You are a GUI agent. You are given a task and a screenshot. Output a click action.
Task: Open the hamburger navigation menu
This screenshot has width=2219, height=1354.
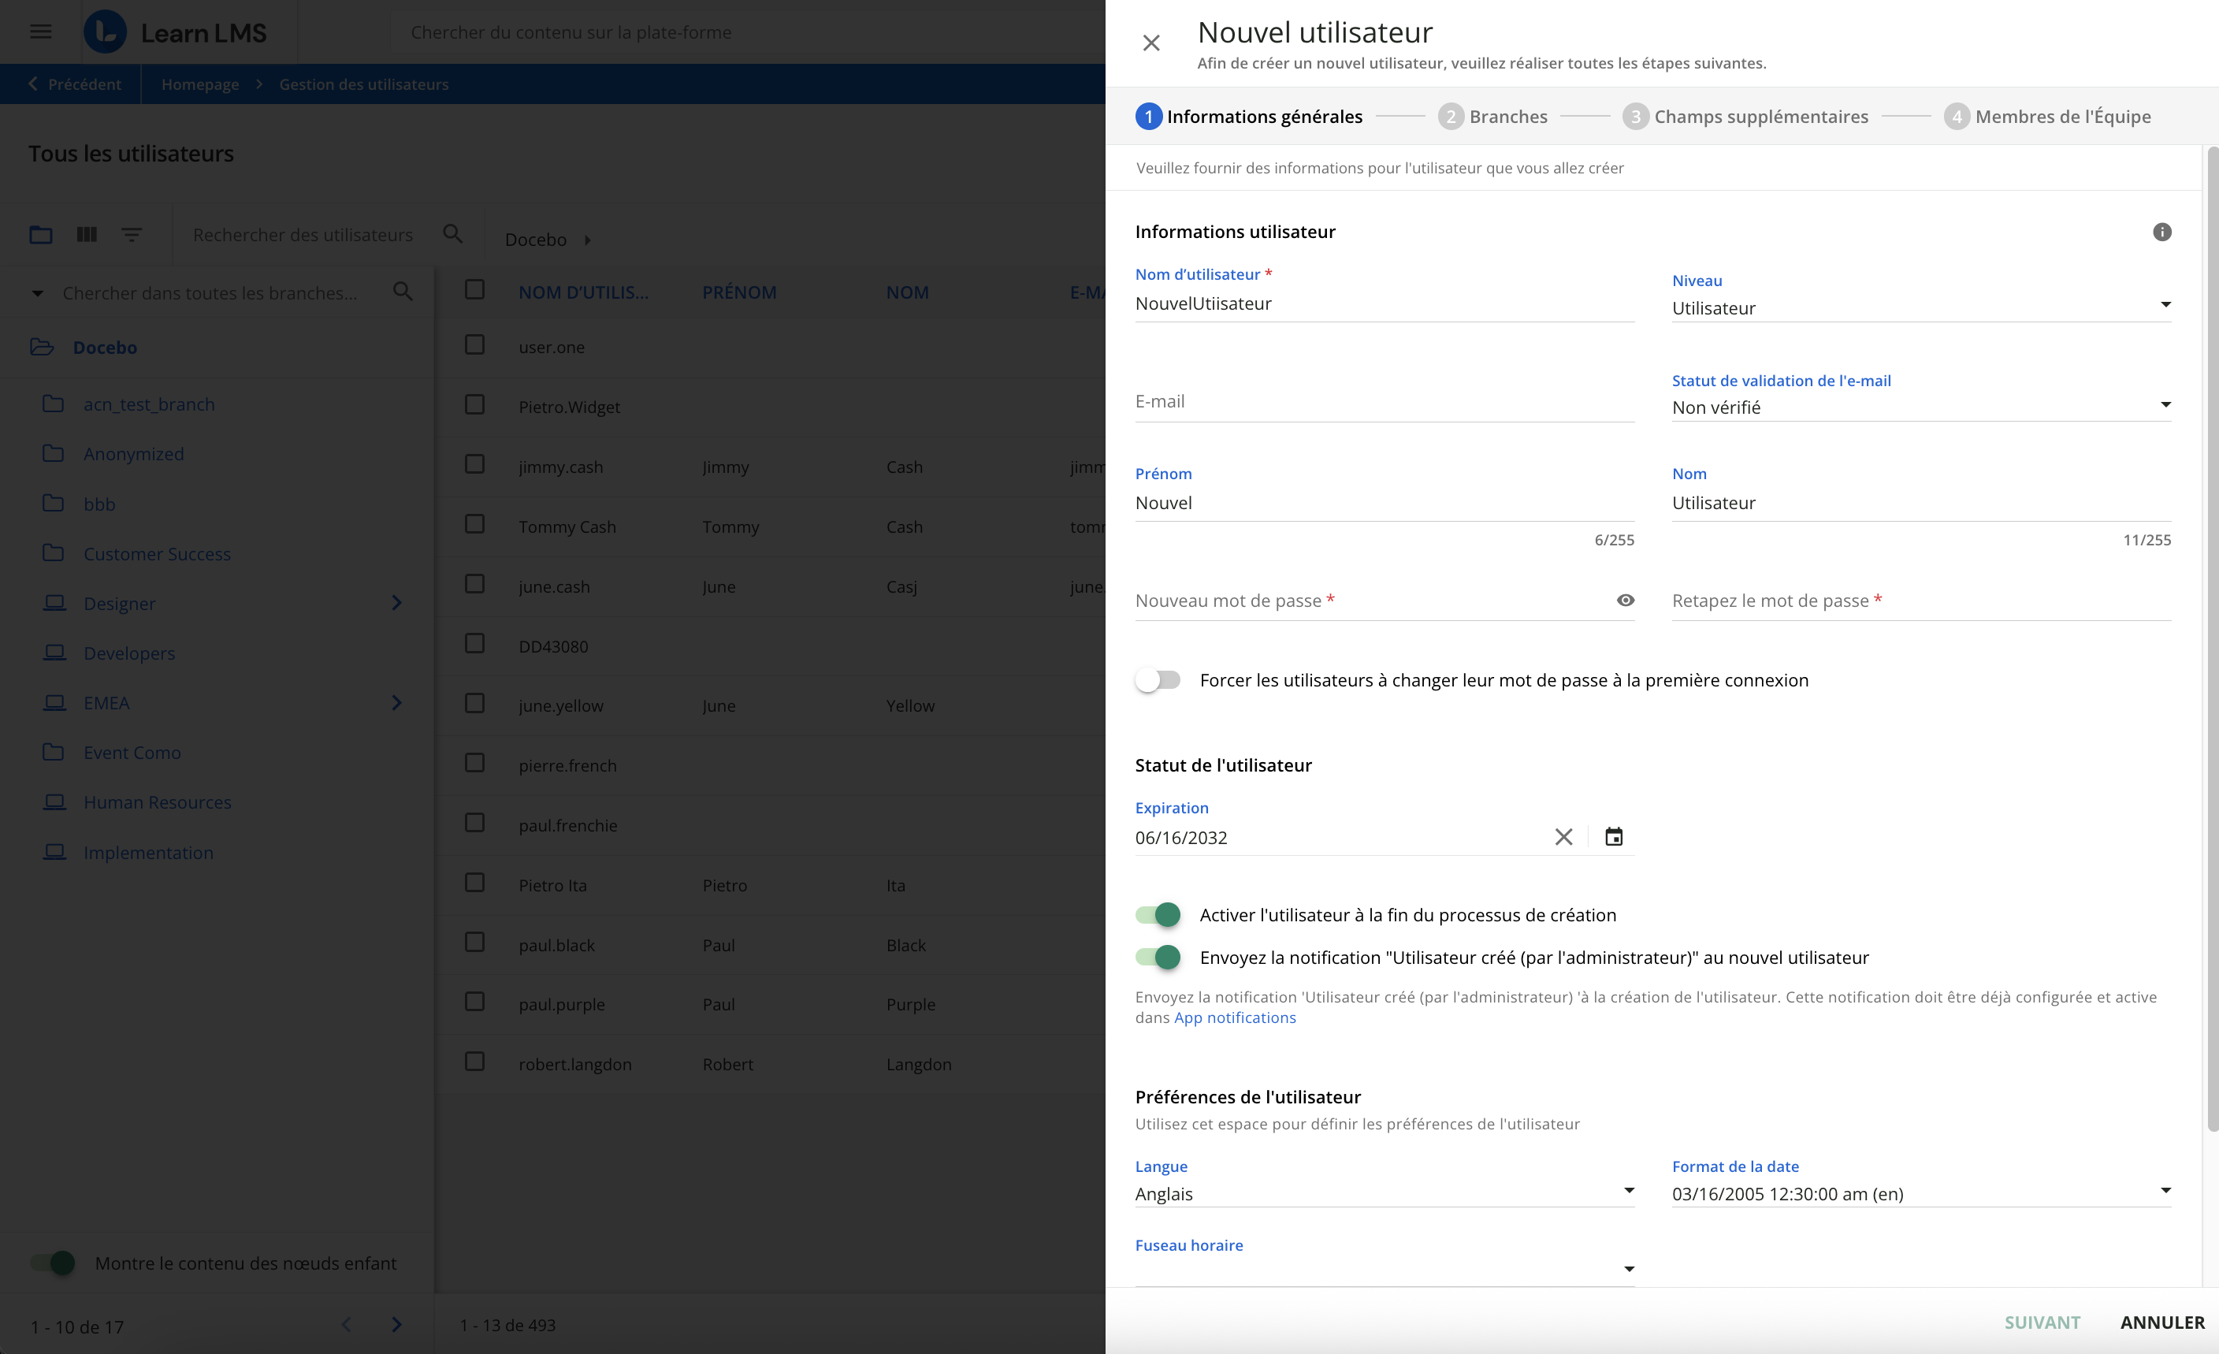click(40, 32)
